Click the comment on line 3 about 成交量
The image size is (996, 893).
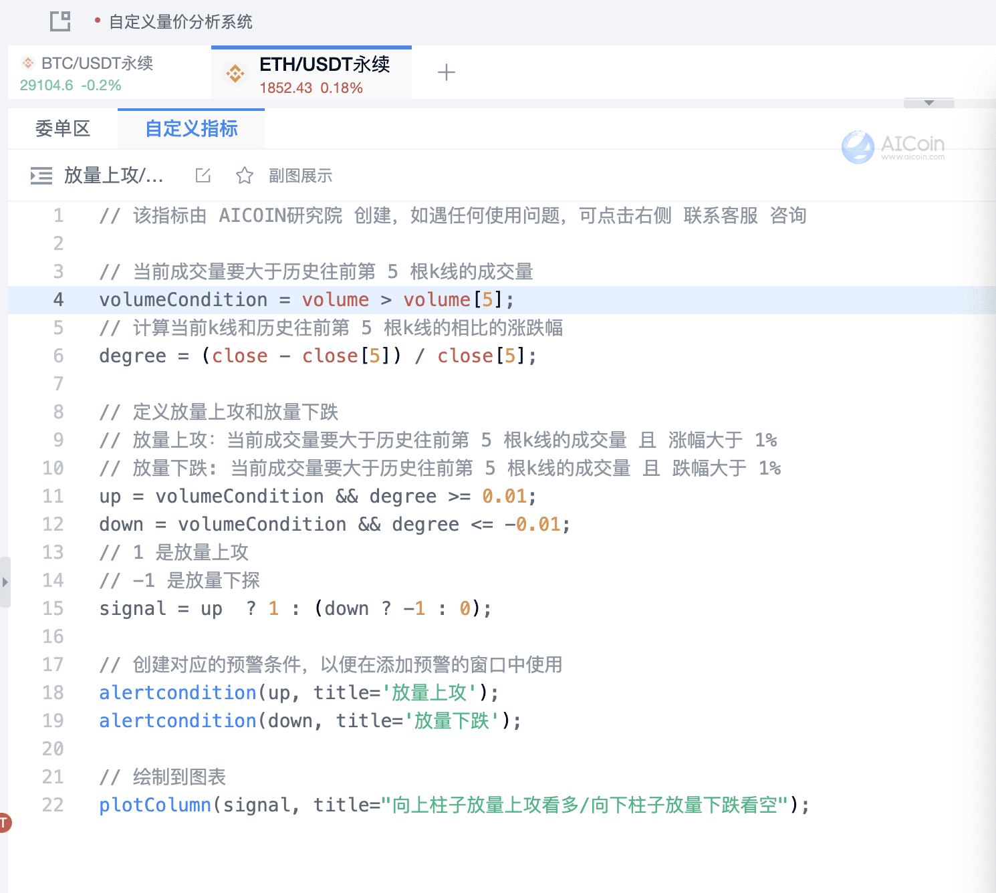pos(316,271)
